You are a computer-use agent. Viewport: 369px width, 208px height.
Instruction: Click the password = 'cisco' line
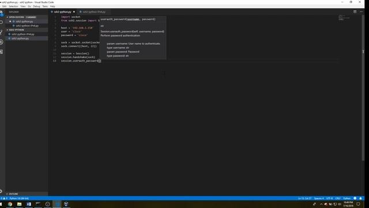click(x=74, y=35)
